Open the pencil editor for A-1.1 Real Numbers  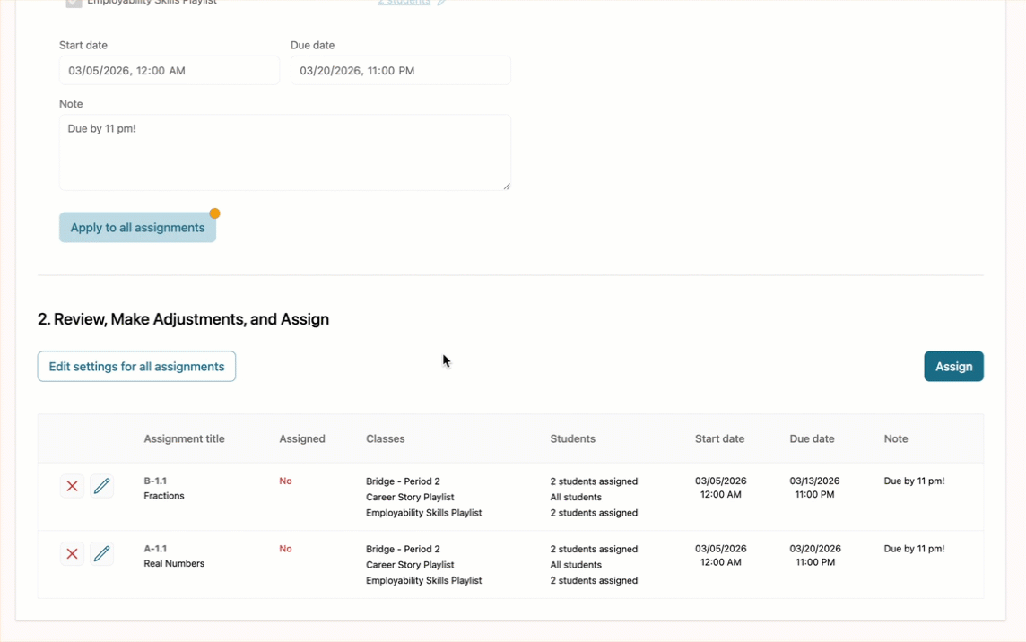pos(101,553)
